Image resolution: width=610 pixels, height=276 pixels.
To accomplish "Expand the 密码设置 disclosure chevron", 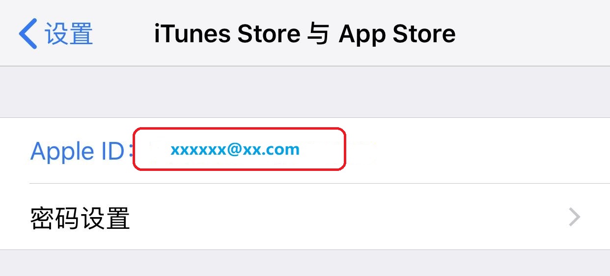I will [x=574, y=217].
